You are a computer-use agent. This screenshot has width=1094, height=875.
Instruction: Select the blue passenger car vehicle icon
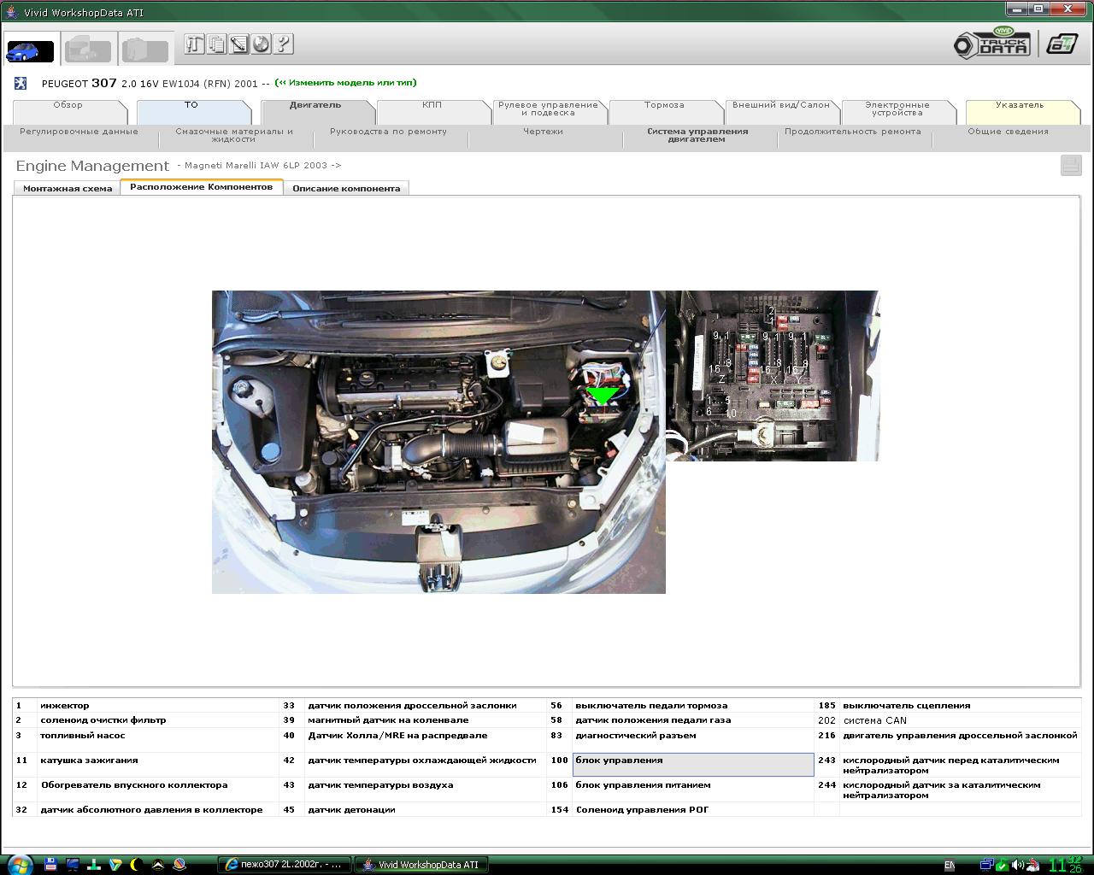pyautogui.click(x=30, y=50)
